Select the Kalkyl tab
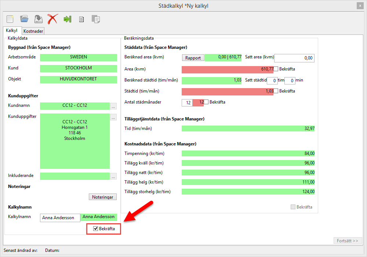The image size is (367, 257). [x=12, y=31]
